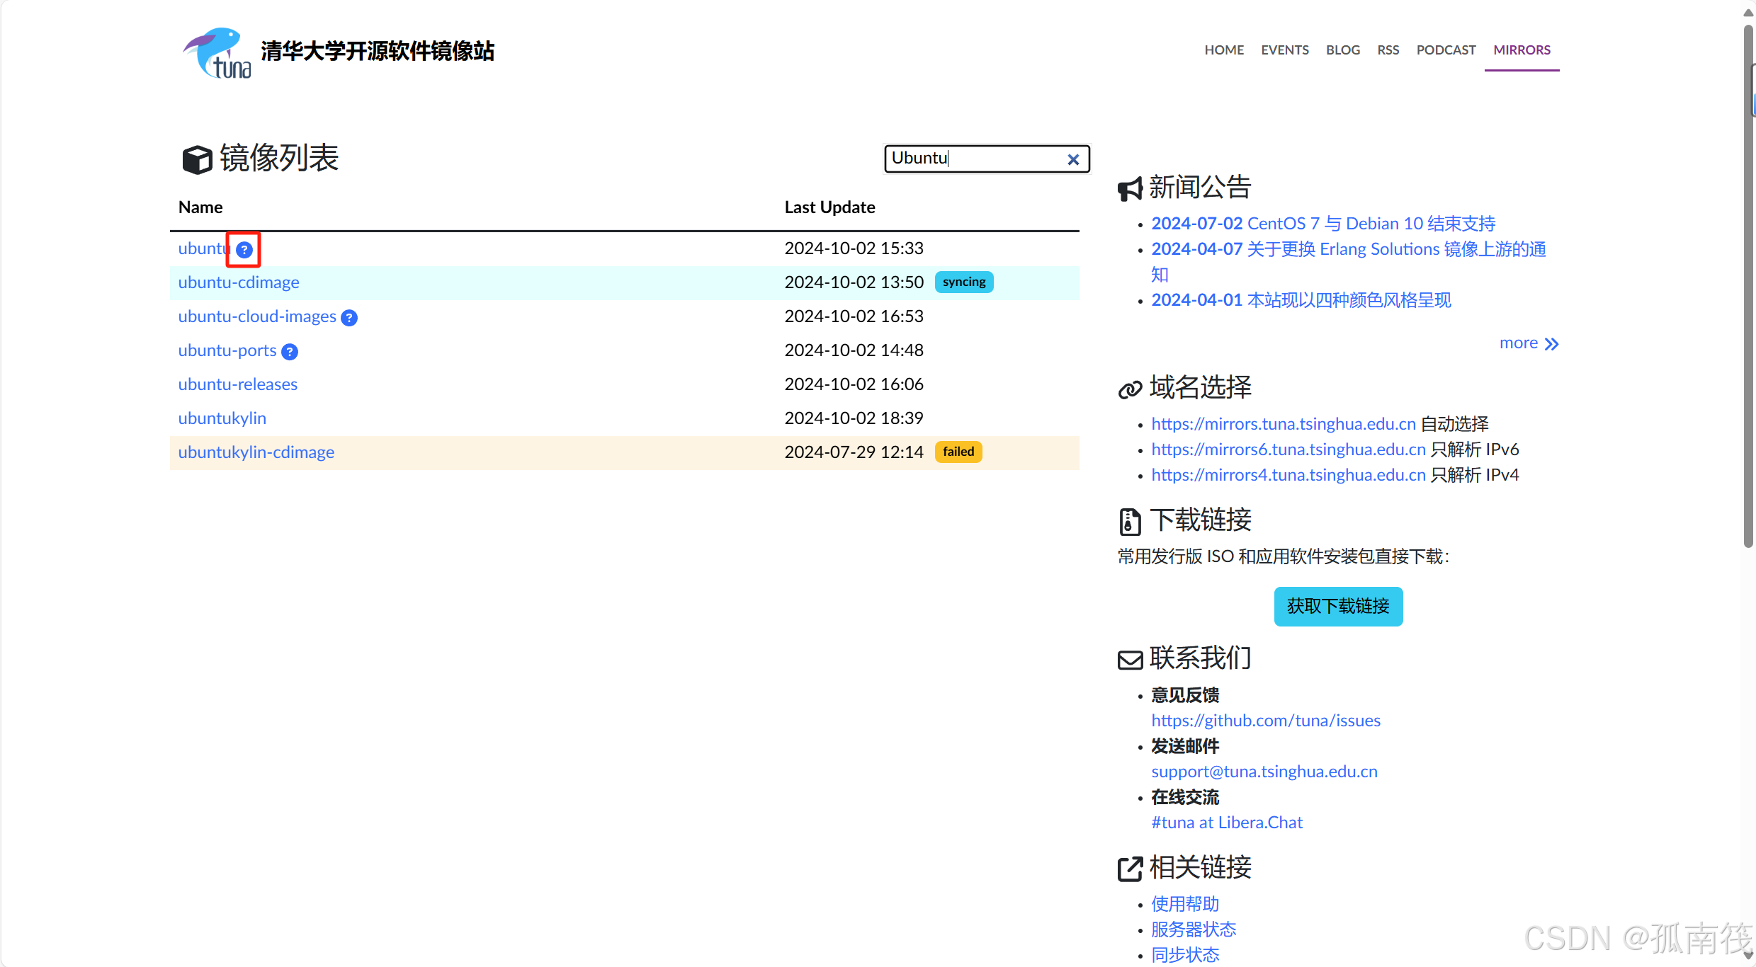Click the 下载链接 file icon
This screenshot has width=1756, height=967.
pyautogui.click(x=1130, y=522)
